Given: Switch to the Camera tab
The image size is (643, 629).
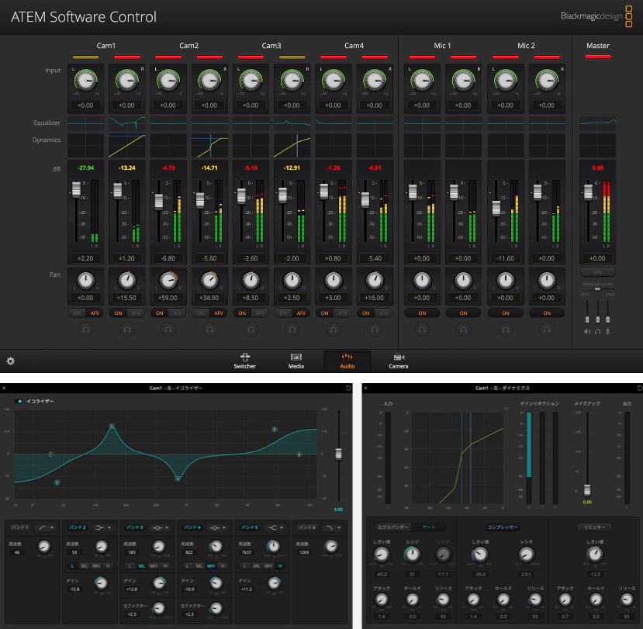Looking at the screenshot, I should (x=399, y=361).
